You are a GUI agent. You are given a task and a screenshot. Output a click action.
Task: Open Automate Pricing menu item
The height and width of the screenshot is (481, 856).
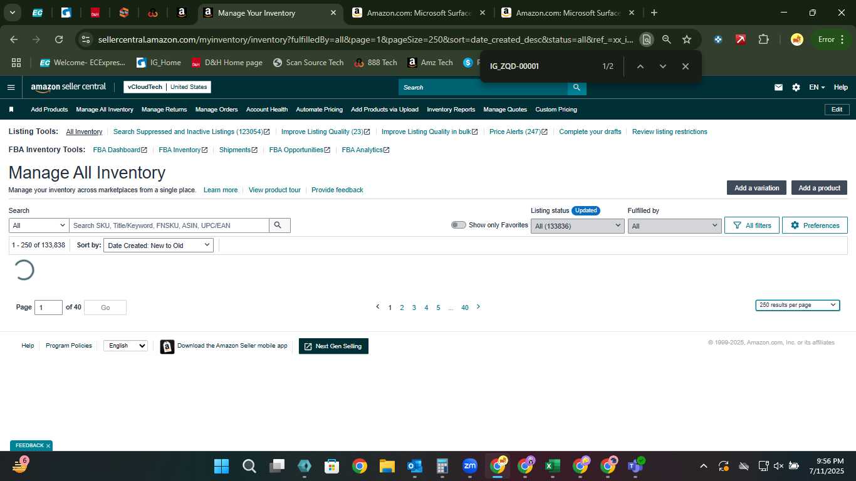point(320,110)
